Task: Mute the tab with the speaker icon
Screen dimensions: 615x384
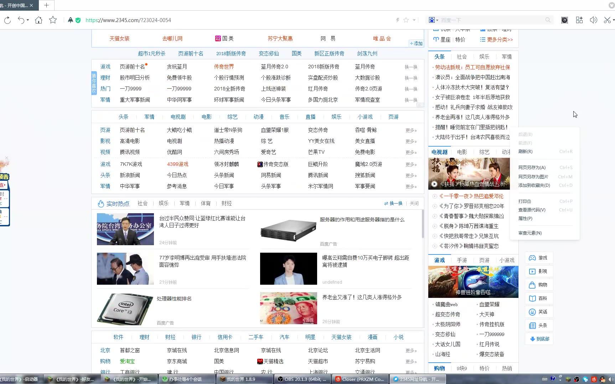Action: (x=593, y=20)
